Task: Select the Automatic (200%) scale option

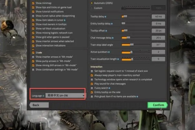Action: click(92, 3)
